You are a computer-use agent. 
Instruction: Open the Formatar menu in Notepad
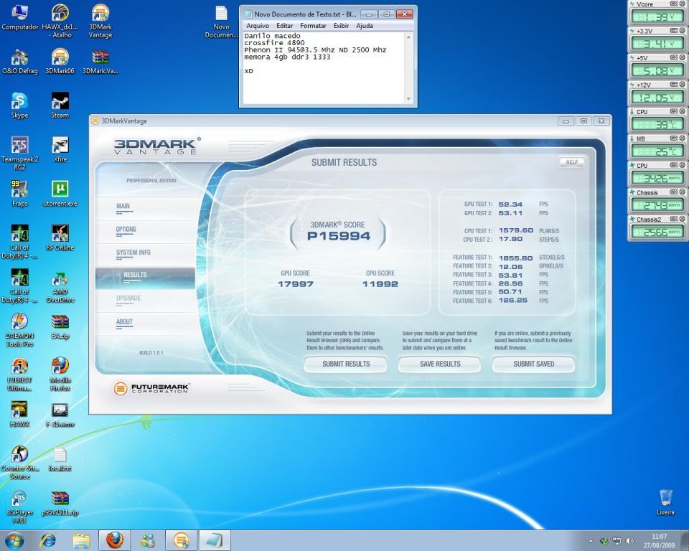tap(313, 26)
